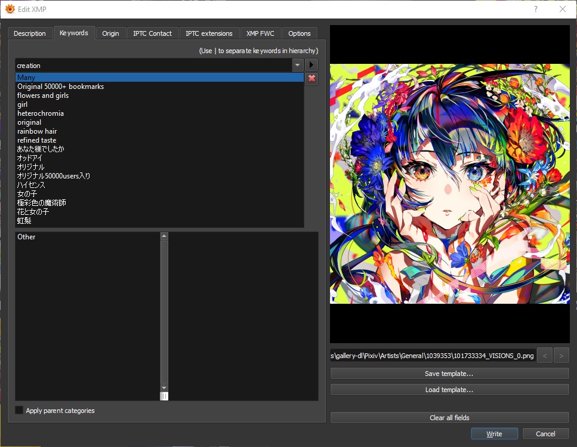
Task: Click the category list scroll down arrow
Action: (x=164, y=388)
